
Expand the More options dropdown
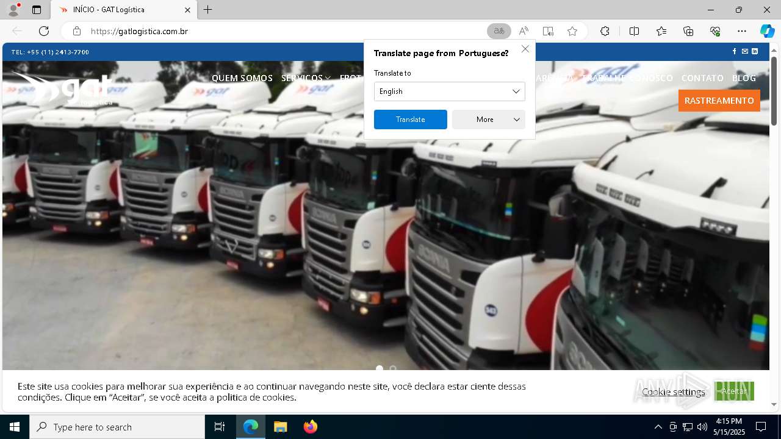coord(489,120)
